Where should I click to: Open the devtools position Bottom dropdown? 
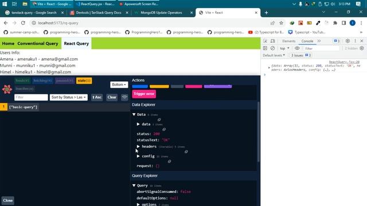[119, 85]
